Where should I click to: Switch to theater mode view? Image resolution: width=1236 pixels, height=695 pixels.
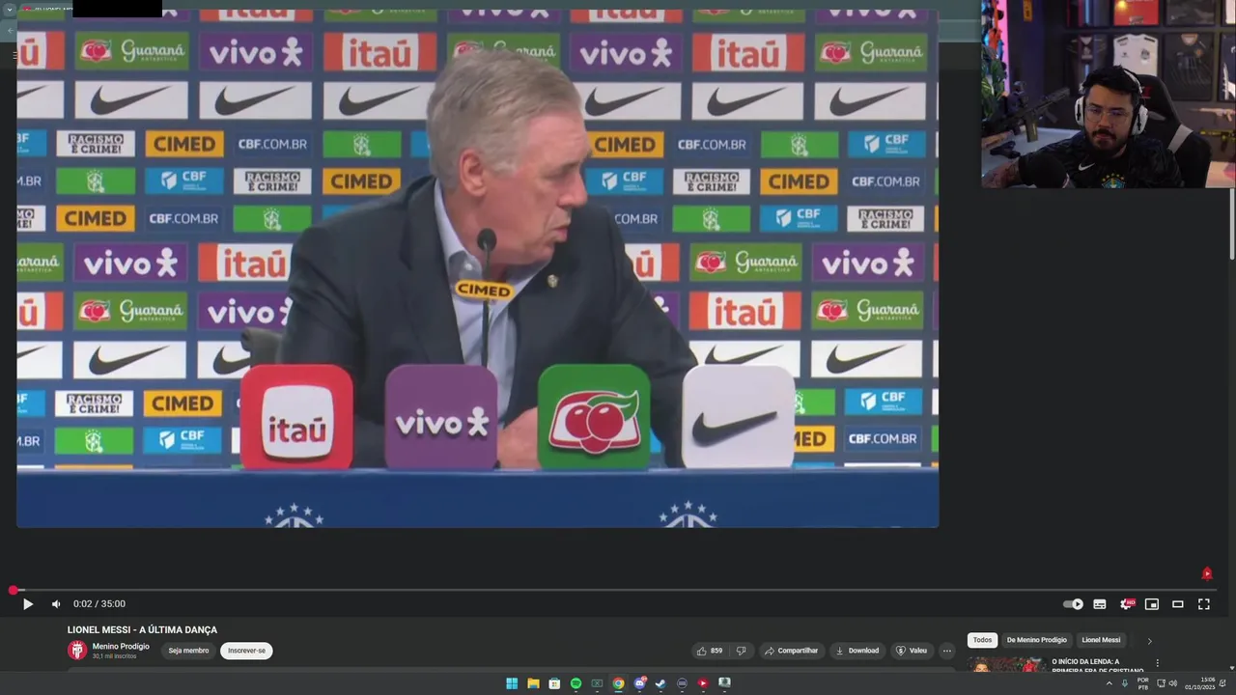[1177, 604]
